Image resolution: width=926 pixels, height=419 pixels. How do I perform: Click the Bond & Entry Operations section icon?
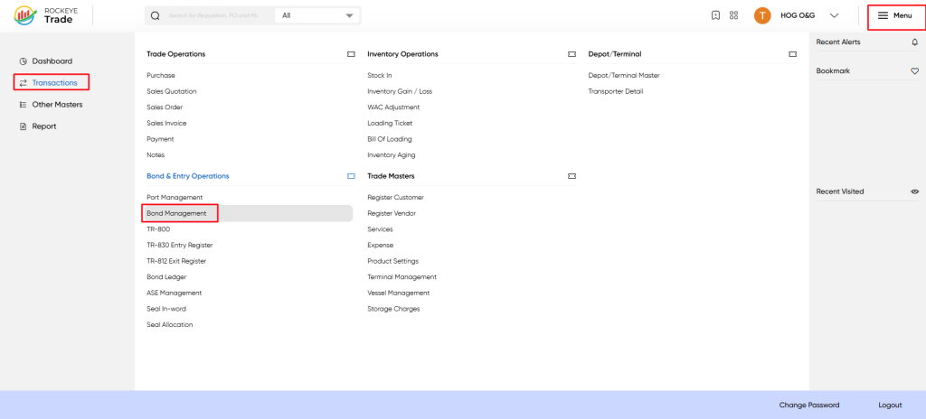tap(351, 176)
